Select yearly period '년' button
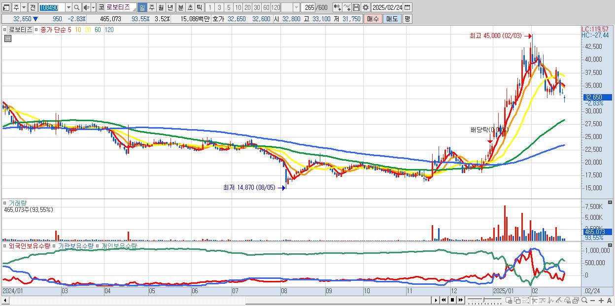615x306 pixels. (170, 7)
